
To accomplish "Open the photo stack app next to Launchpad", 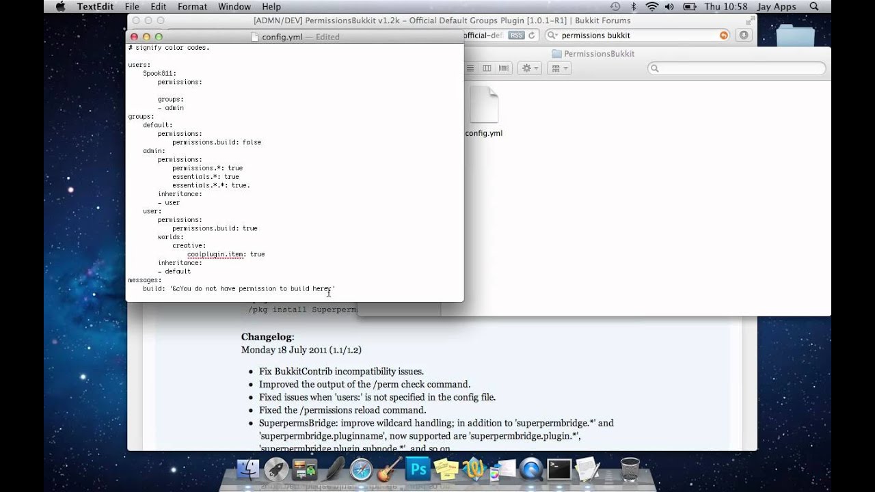I will [305, 469].
